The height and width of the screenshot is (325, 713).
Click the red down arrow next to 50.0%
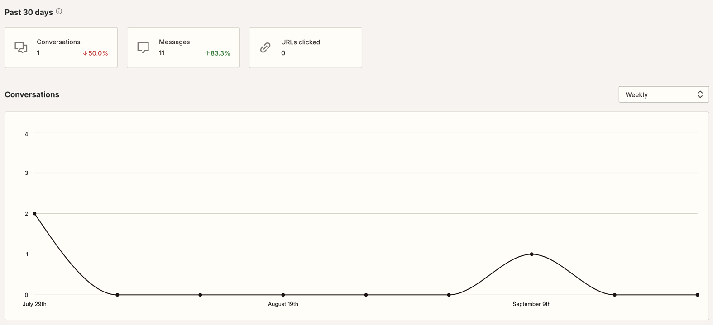tap(85, 53)
